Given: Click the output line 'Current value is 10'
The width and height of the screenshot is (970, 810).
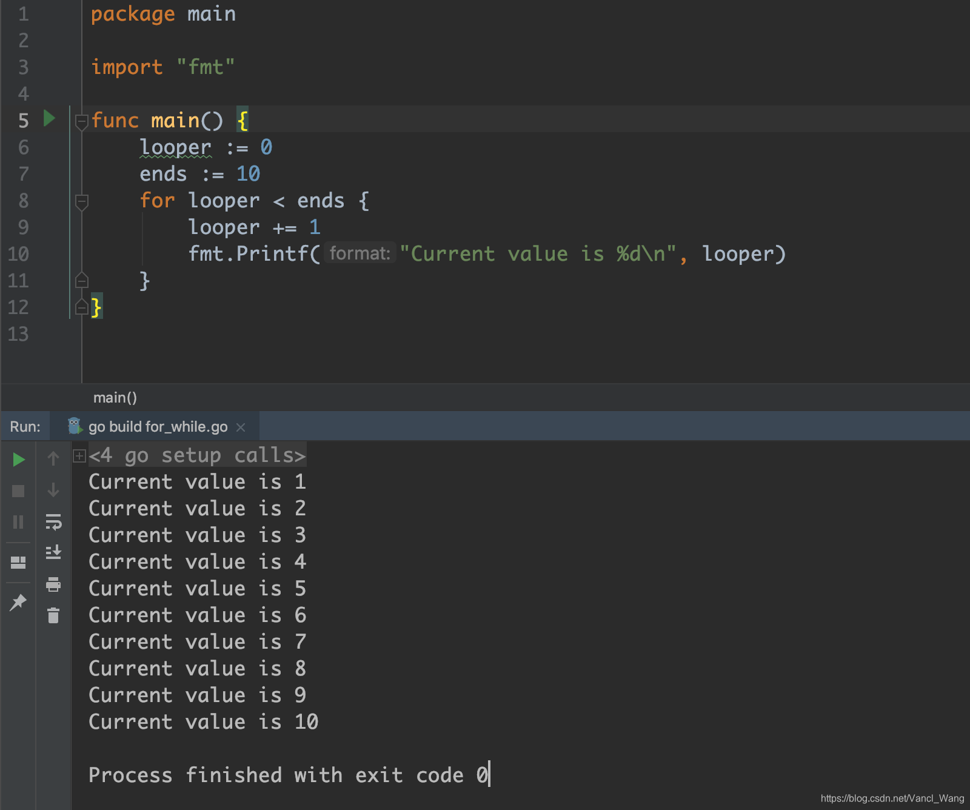Looking at the screenshot, I should (x=204, y=721).
